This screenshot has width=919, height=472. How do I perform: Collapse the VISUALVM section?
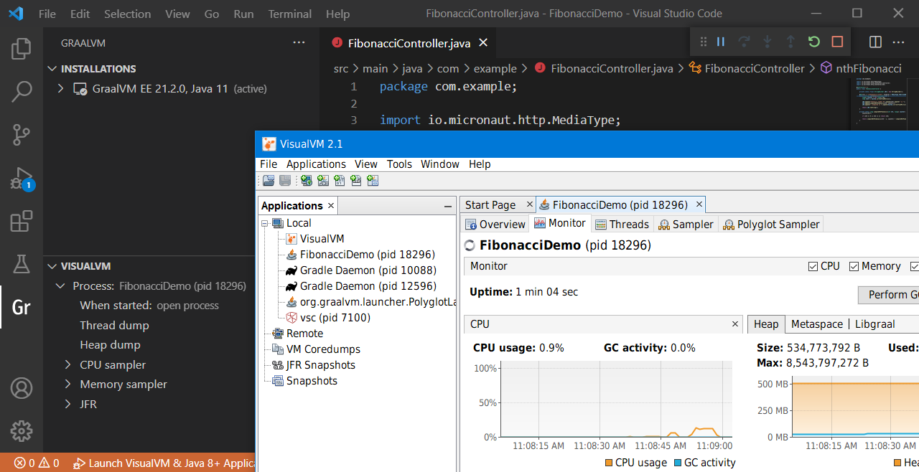[52, 266]
